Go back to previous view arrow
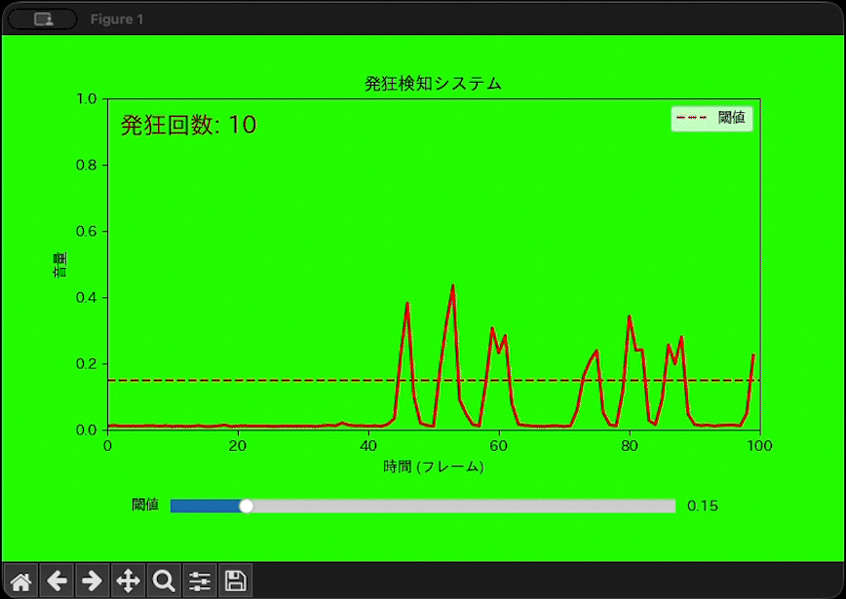The image size is (846, 599). point(57,580)
